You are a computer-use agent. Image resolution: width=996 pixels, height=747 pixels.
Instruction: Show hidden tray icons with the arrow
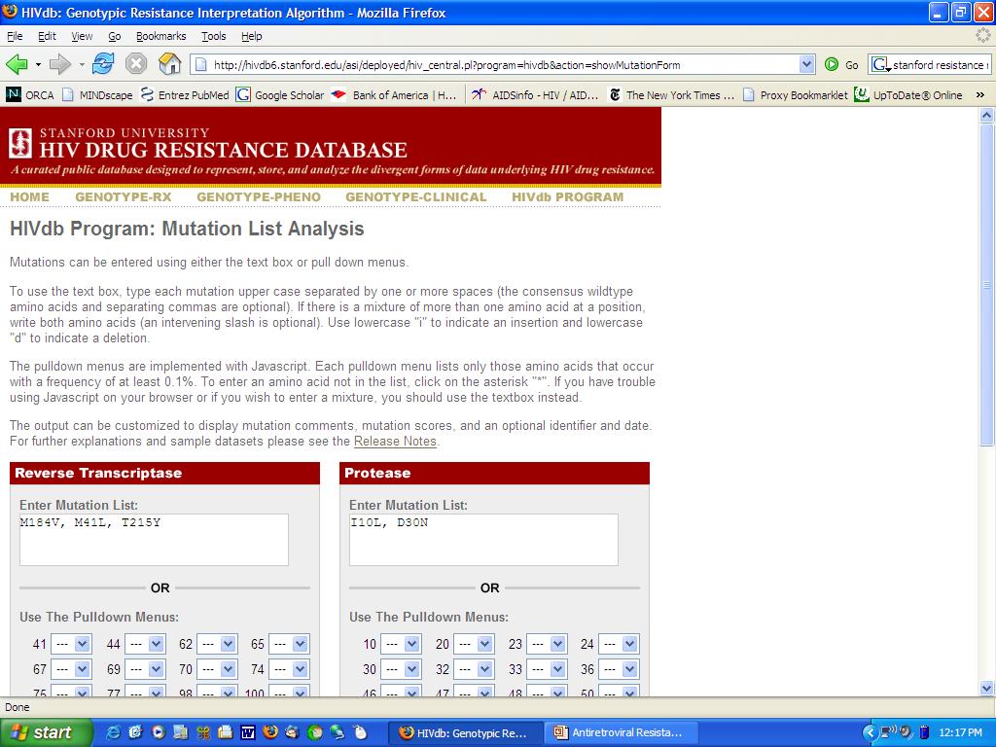point(871,732)
